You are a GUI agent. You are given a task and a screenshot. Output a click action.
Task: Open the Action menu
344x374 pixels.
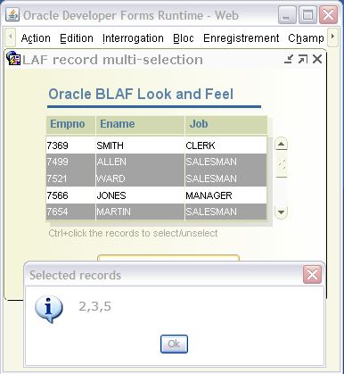click(x=36, y=38)
